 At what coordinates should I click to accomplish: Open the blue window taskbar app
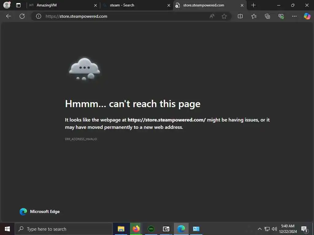[196, 229]
